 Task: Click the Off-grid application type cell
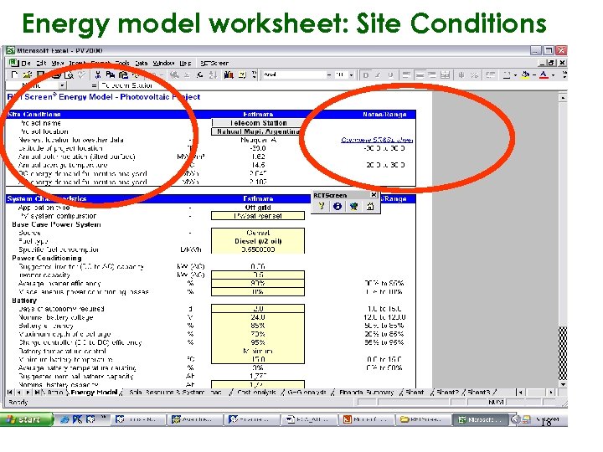coord(258,208)
